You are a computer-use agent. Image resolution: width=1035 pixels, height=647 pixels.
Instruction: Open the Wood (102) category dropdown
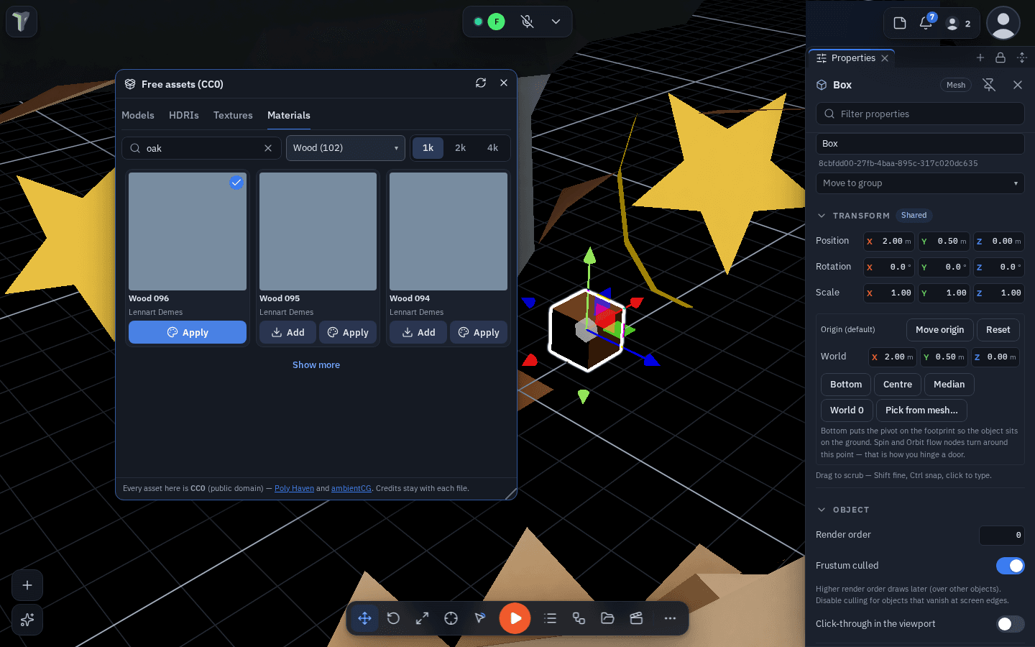tap(346, 148)
